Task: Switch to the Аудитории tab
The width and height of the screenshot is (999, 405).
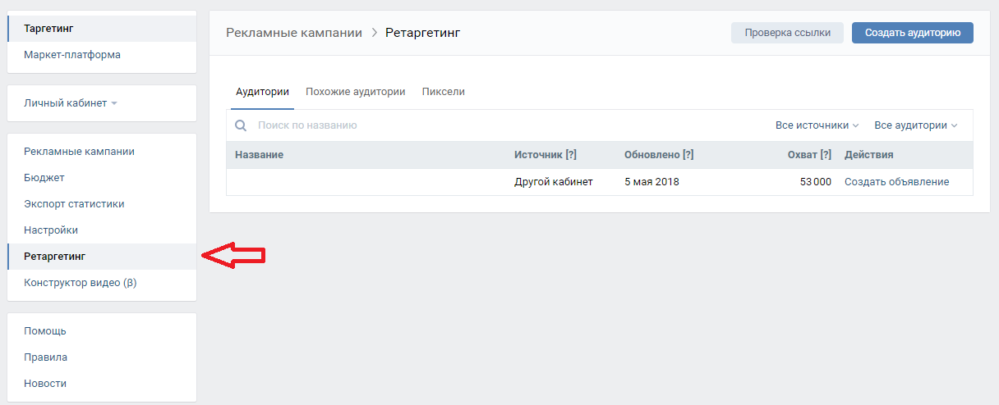Action: 262,92
